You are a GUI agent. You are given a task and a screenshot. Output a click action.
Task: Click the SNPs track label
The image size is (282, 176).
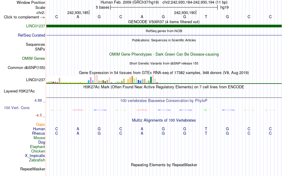click(x=40, y=49)
